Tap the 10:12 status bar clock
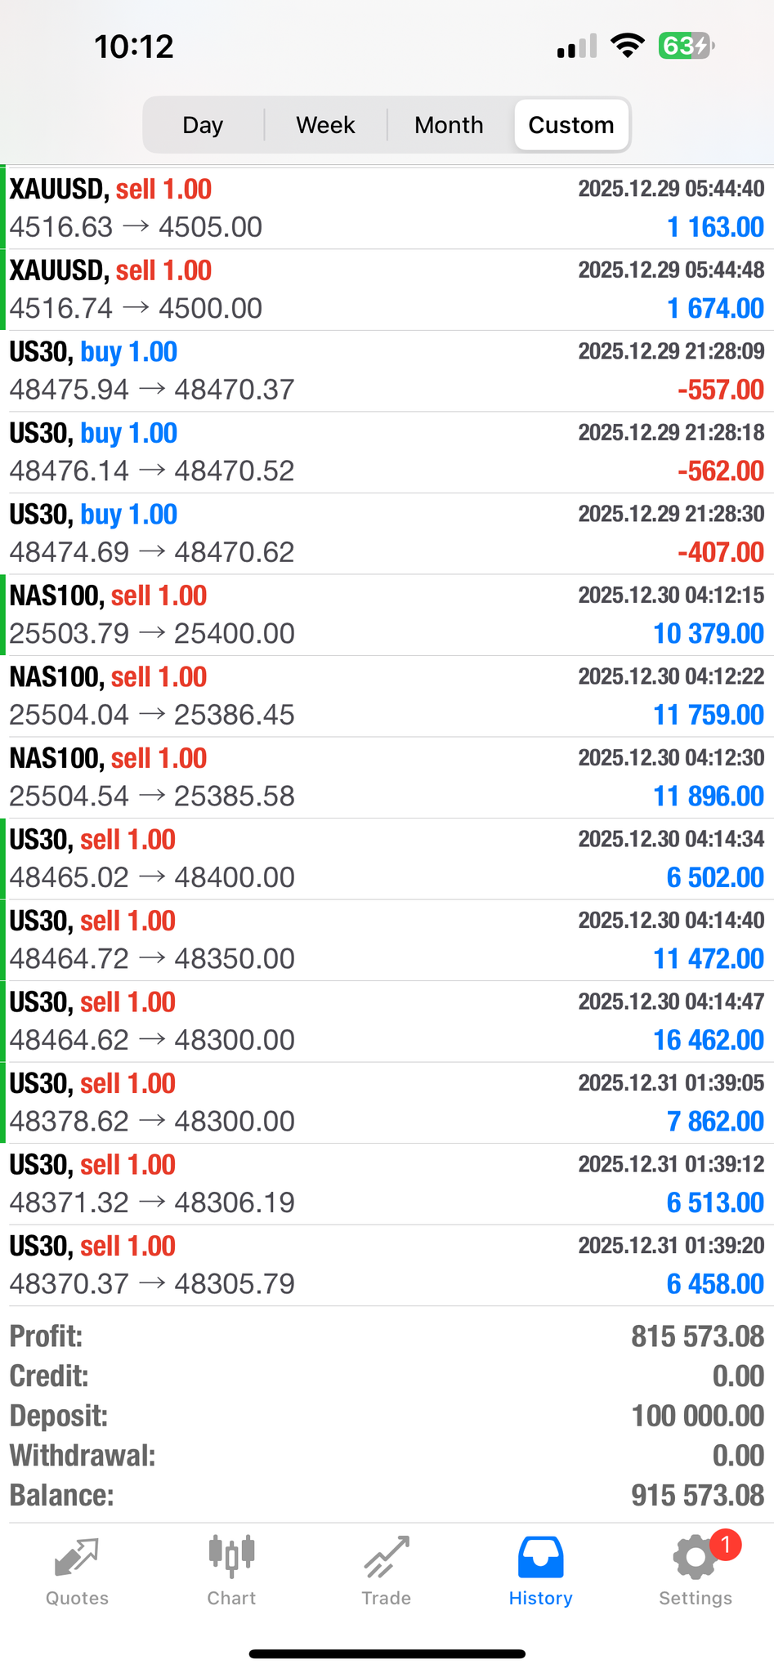 (x=134, y=47)
